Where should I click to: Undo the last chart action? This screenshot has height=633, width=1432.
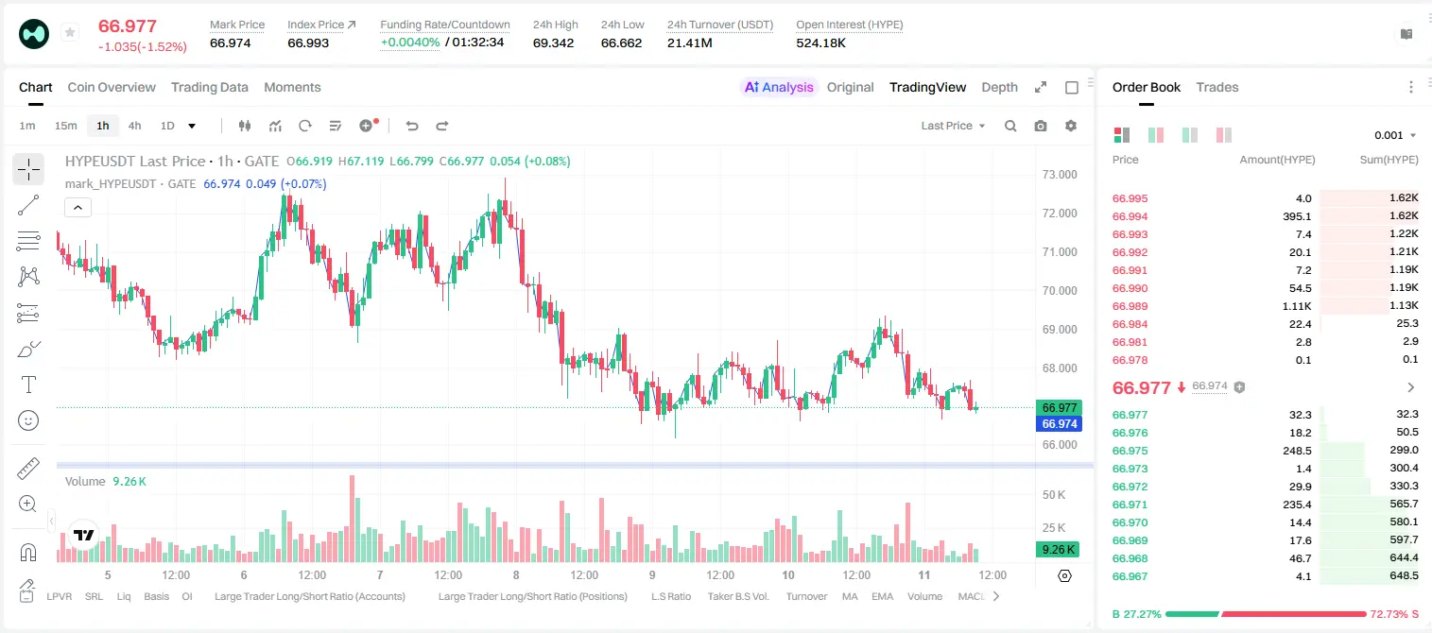click(411, 126)
